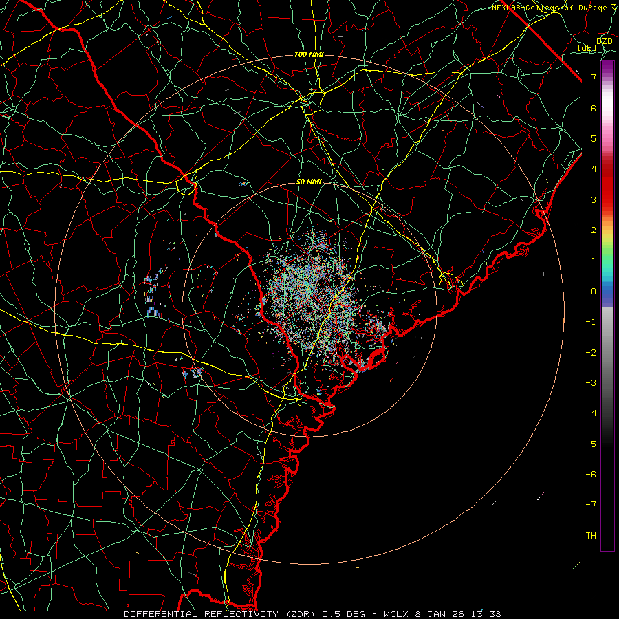Click the legend value "-5"
The width and height of the screenshot is (619, 619).
pos(591,444)
